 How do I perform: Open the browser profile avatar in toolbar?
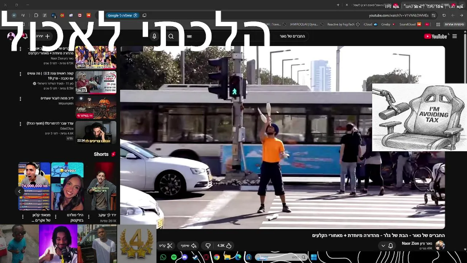pyautogui.click(x=14, y=15)
